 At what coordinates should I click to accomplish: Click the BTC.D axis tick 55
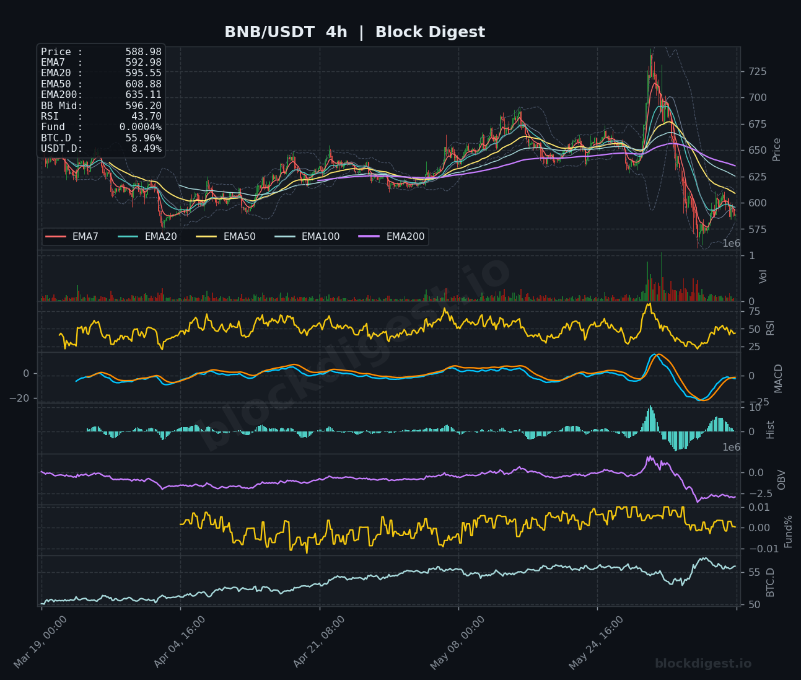pyautogui.click(x=754, y=572)
